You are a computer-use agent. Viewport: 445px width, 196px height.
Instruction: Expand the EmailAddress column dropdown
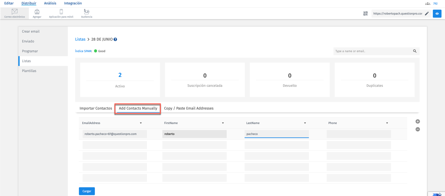click(141, 123)
